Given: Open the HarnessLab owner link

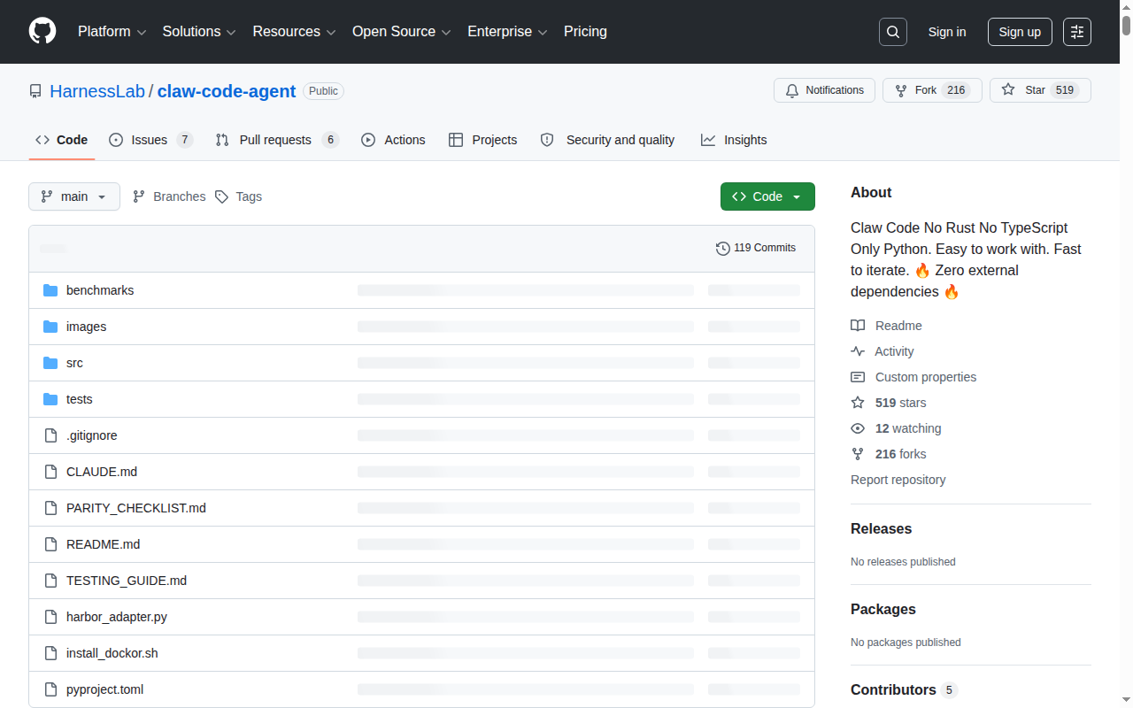Looking at the screenshot, I should tap(97, 91).
